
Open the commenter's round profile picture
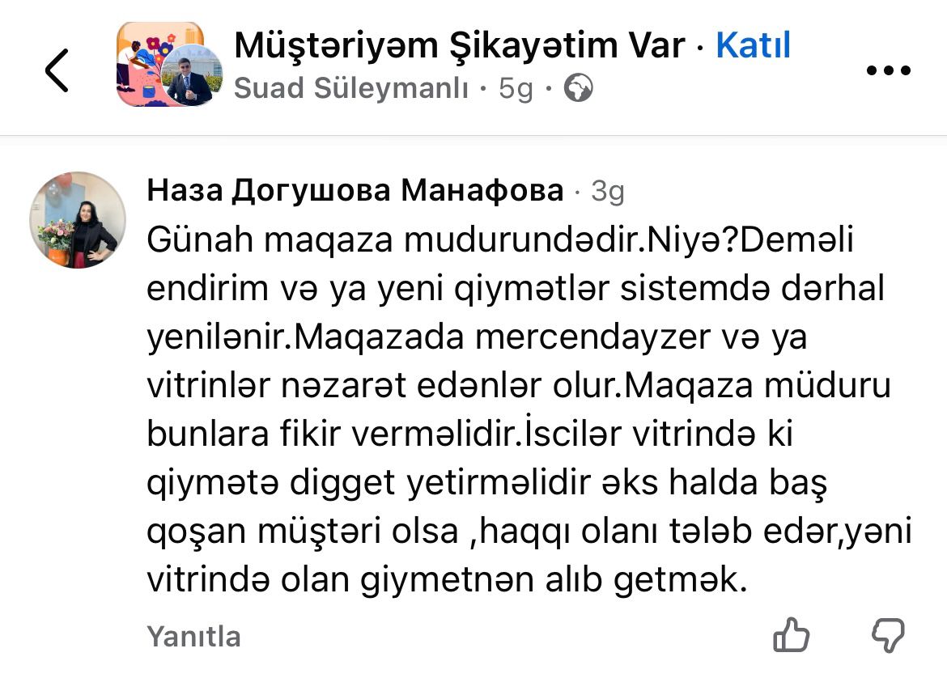[x=78, y=220]
